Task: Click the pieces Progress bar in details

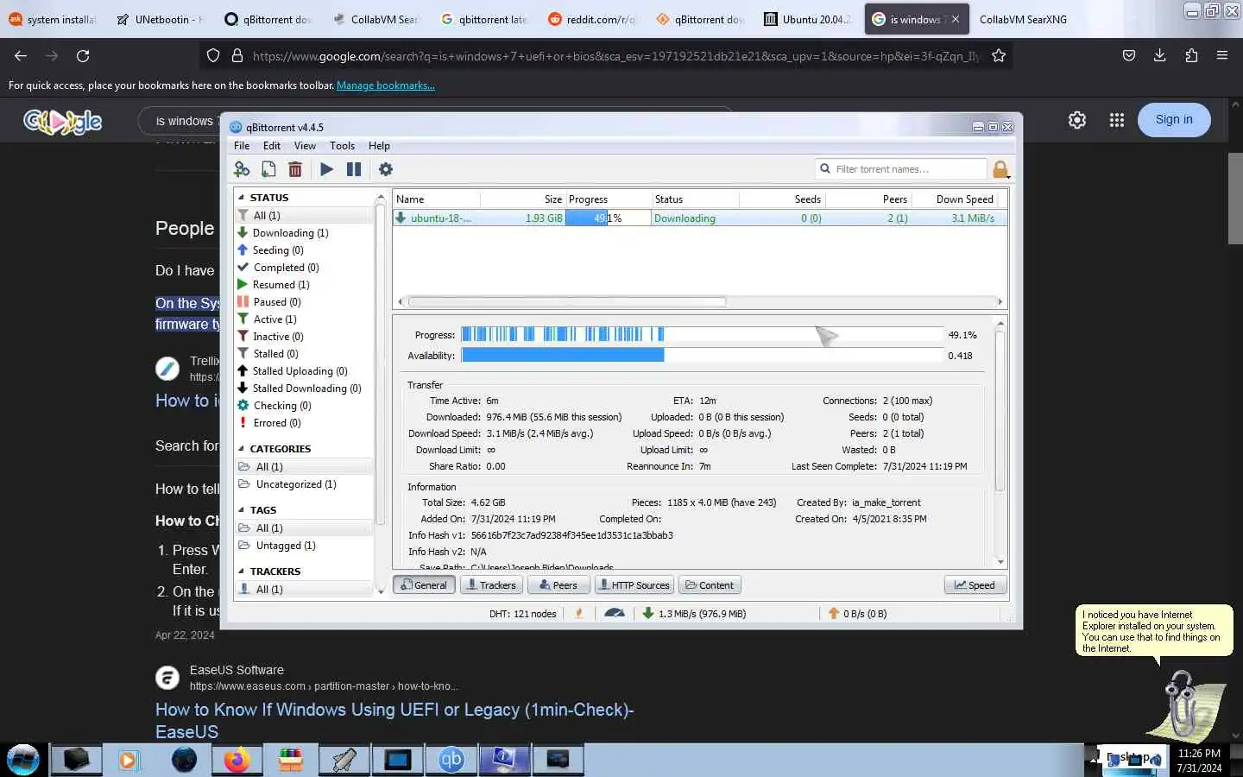Action: click(x=702, y=334)
